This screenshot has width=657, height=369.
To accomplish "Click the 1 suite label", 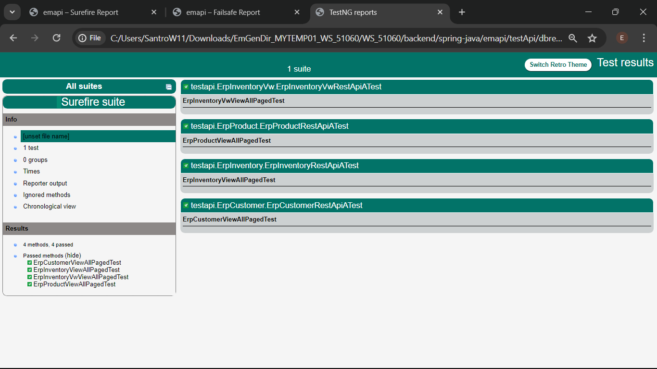I will 299,69.
